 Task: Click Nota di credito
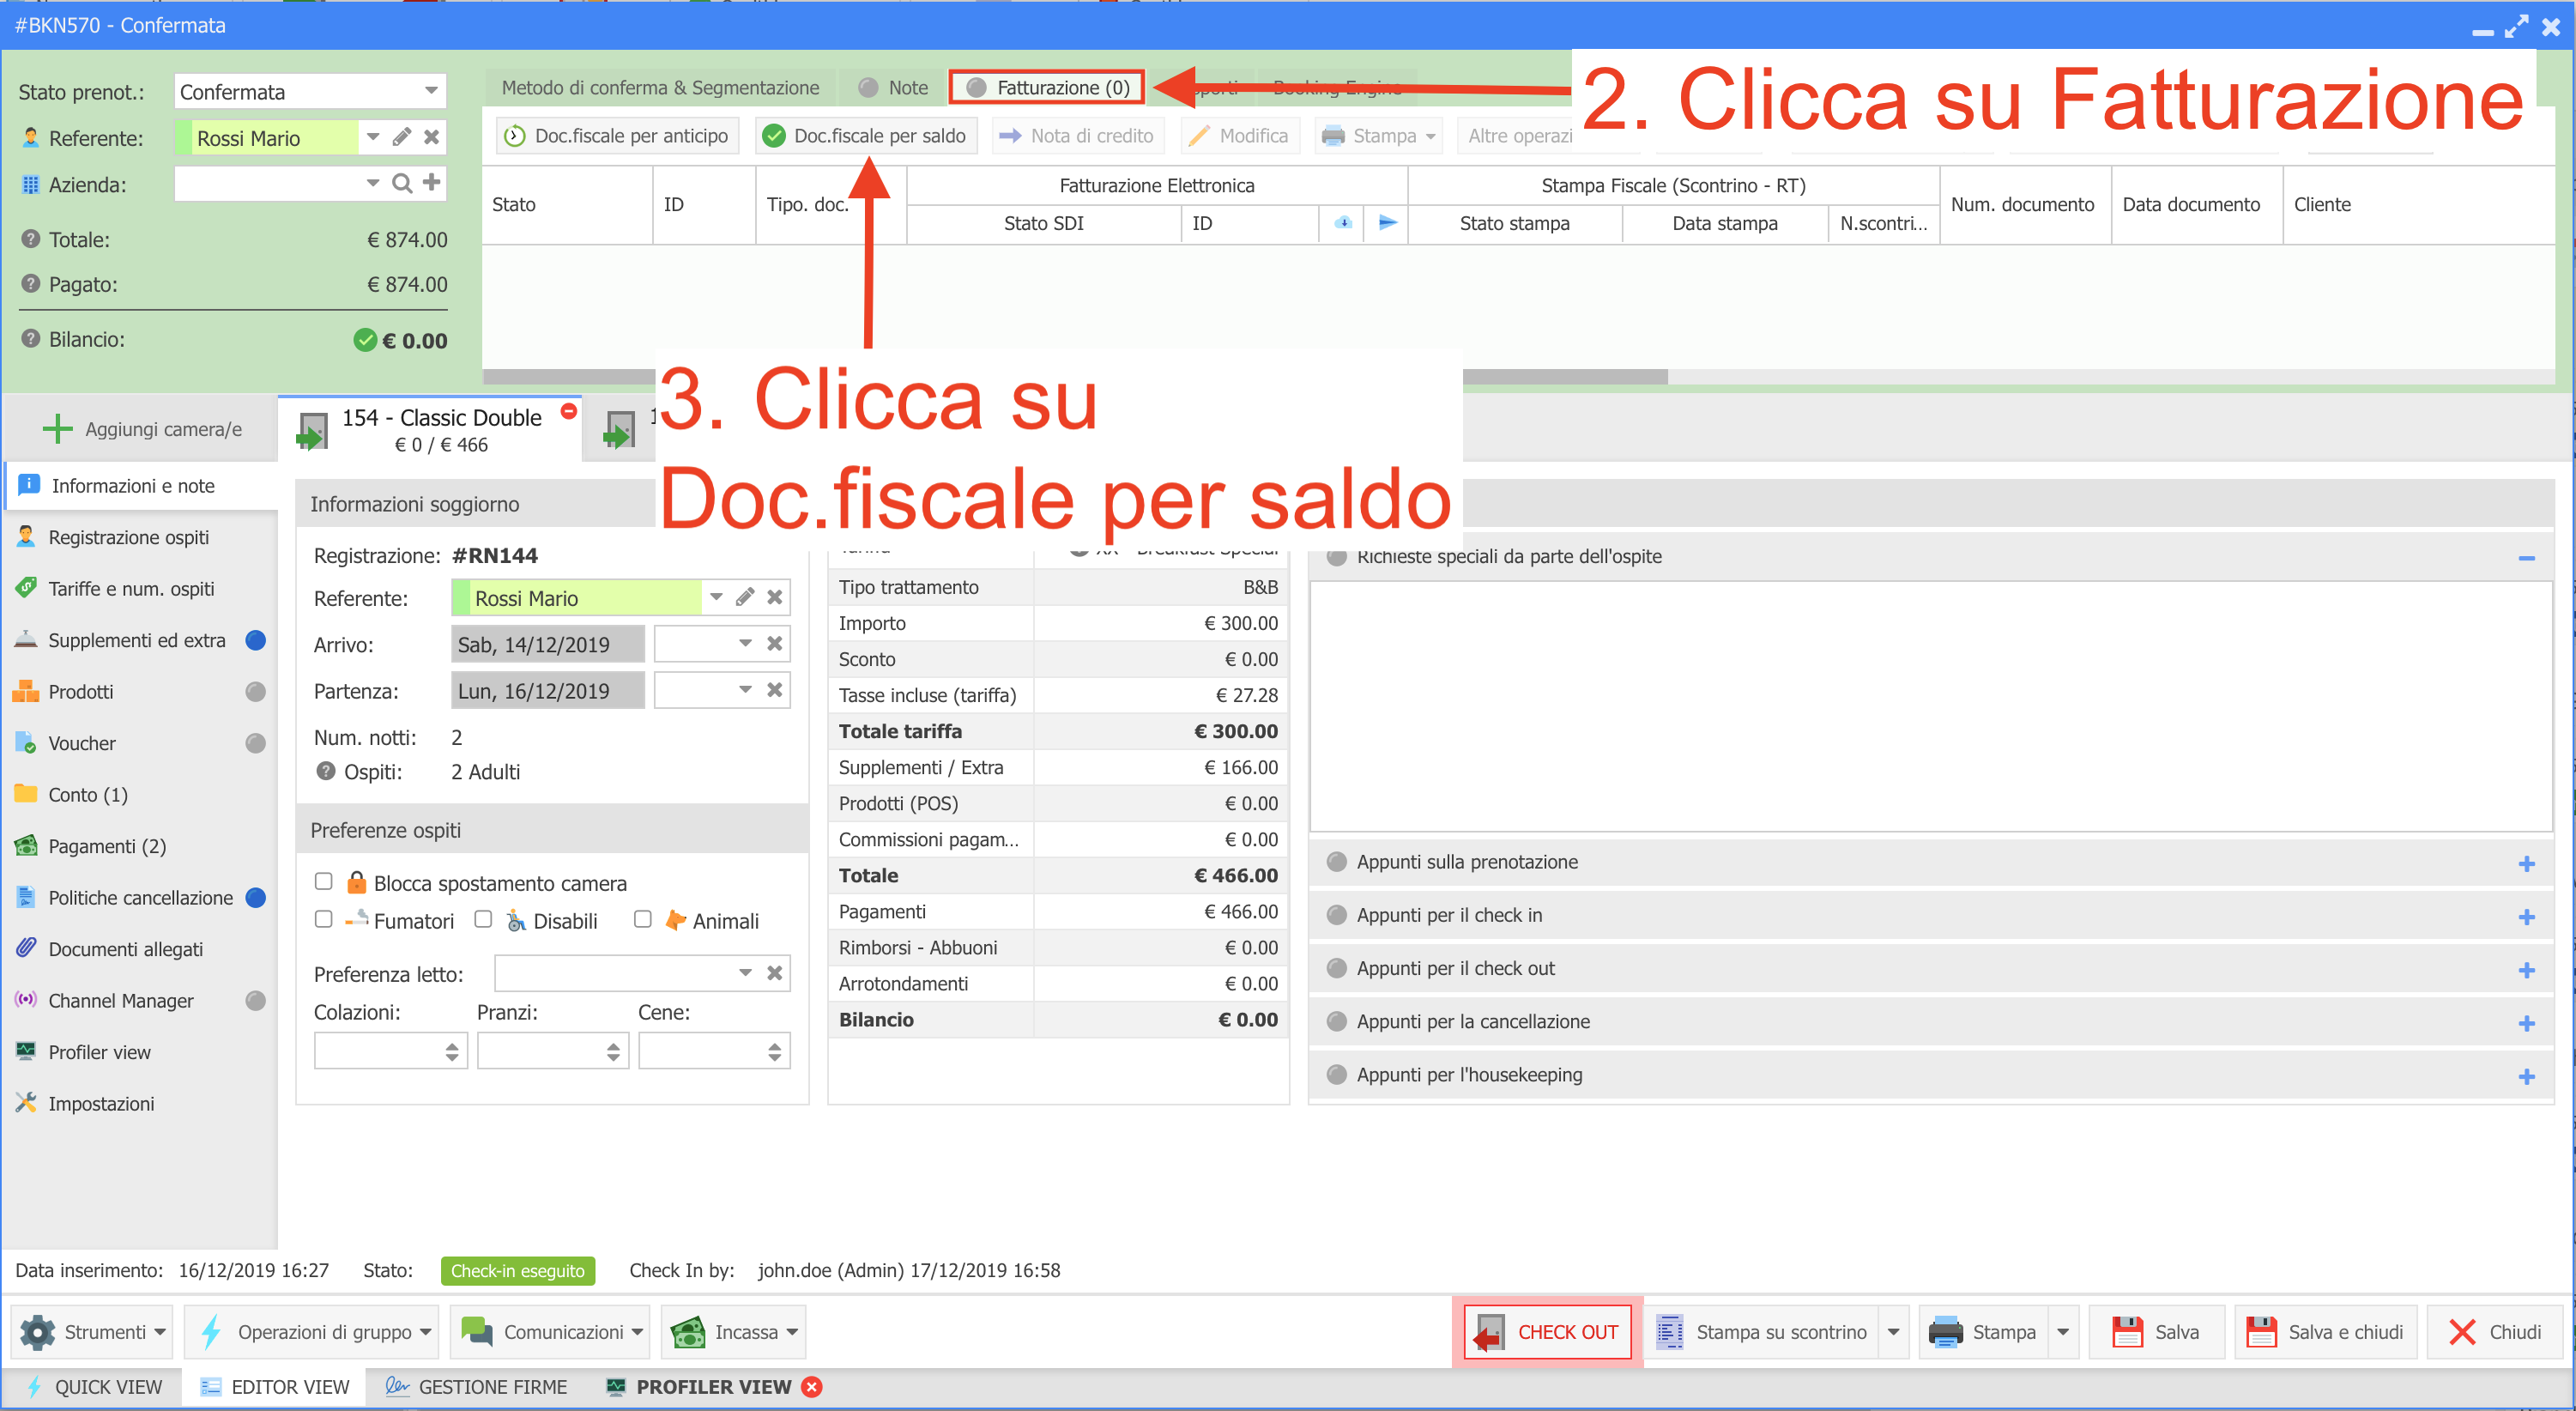pos(1077,136)
